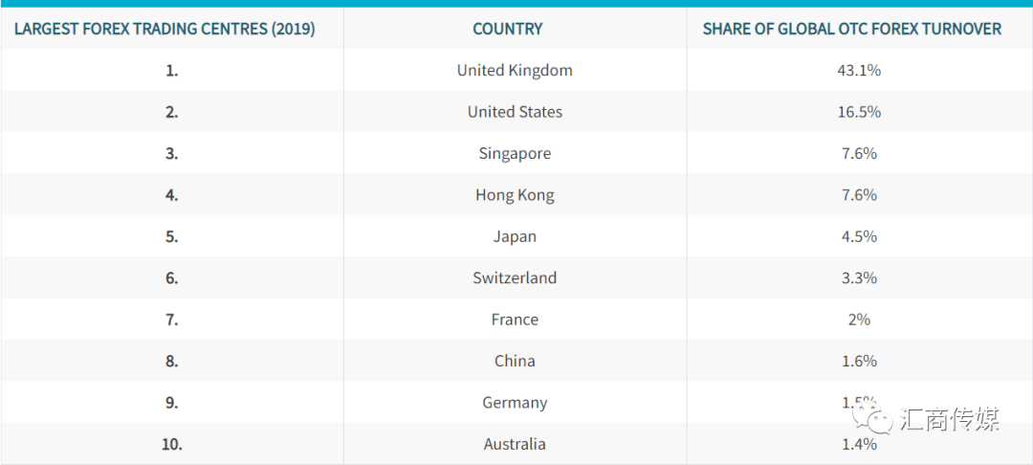Select the Germany table cell

[x=516, y=403]
